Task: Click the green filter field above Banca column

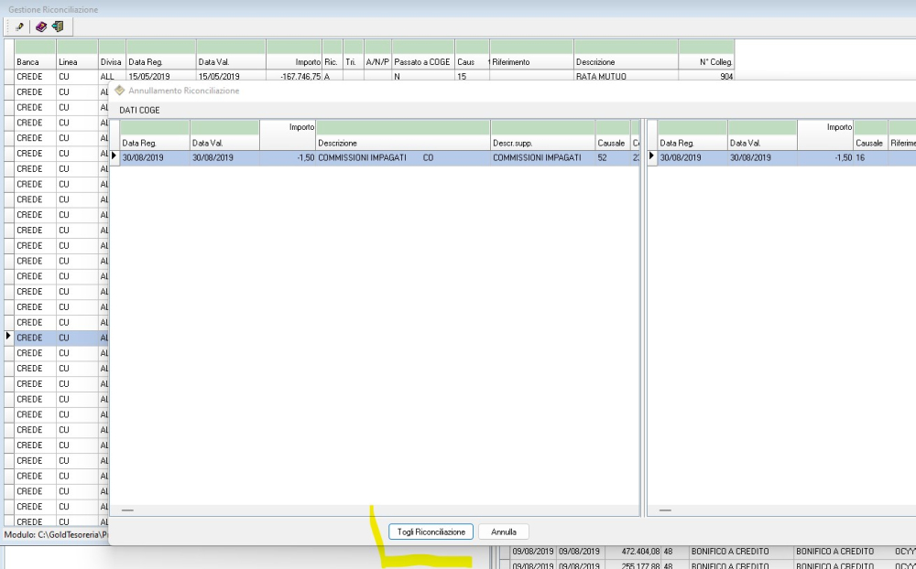Action: (35, 46)
